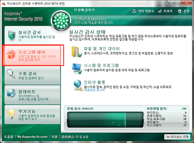
Task: Click the globe icon in 업데이트
Action: pos(11,93)
